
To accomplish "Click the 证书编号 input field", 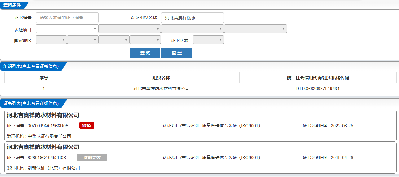I will click(x=67, y=18).
